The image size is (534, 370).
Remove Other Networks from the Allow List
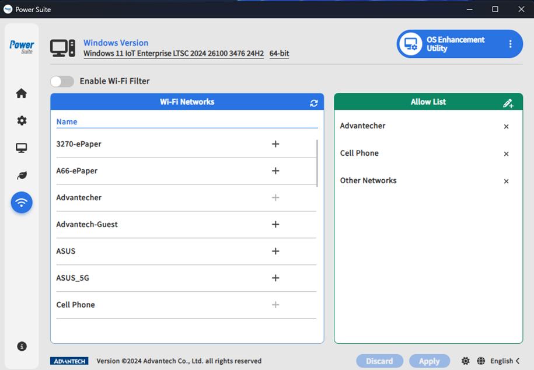pos(506,181)
